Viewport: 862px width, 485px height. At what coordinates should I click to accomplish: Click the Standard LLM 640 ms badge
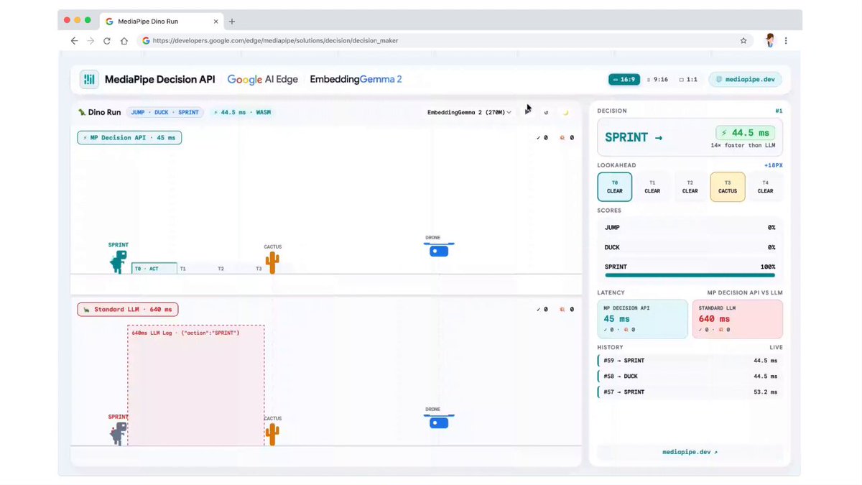coord(128,310)
